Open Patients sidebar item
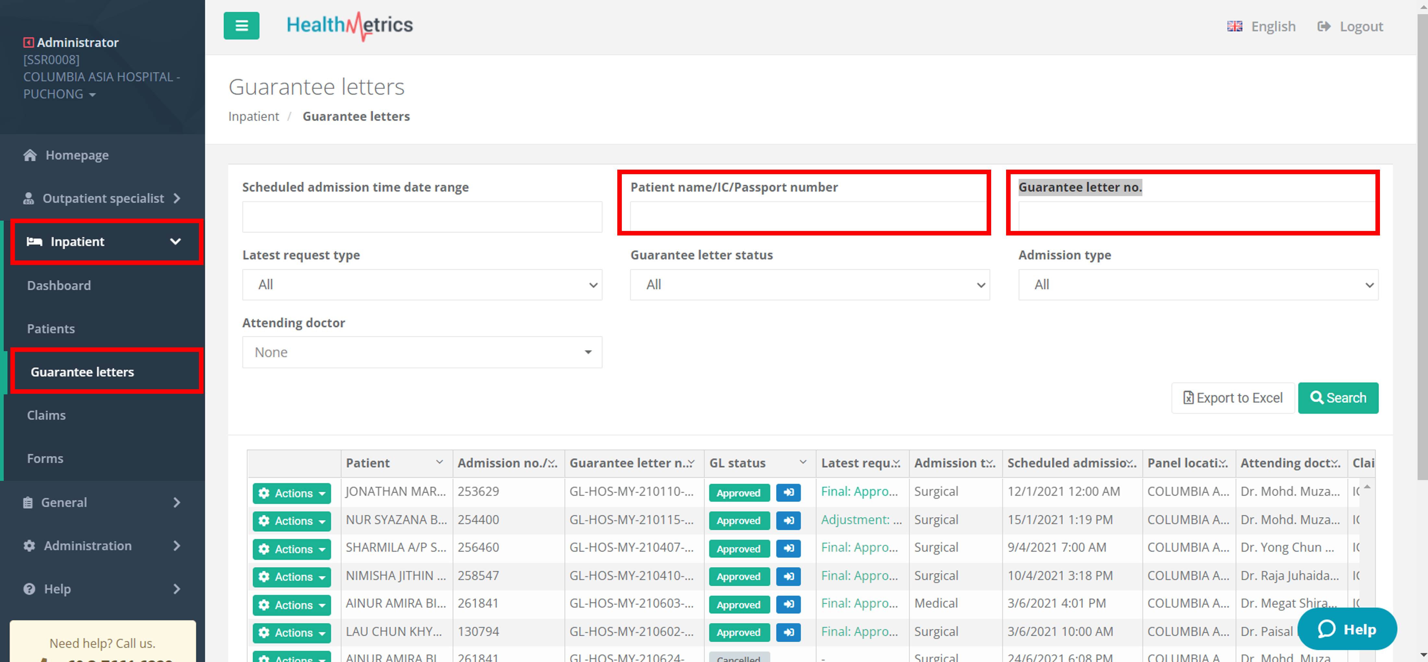This screenshot has height=662, width=1428. coord(51,329)
